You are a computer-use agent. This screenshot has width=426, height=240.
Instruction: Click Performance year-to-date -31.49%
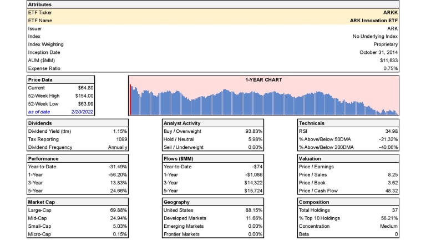pos(118,167)
